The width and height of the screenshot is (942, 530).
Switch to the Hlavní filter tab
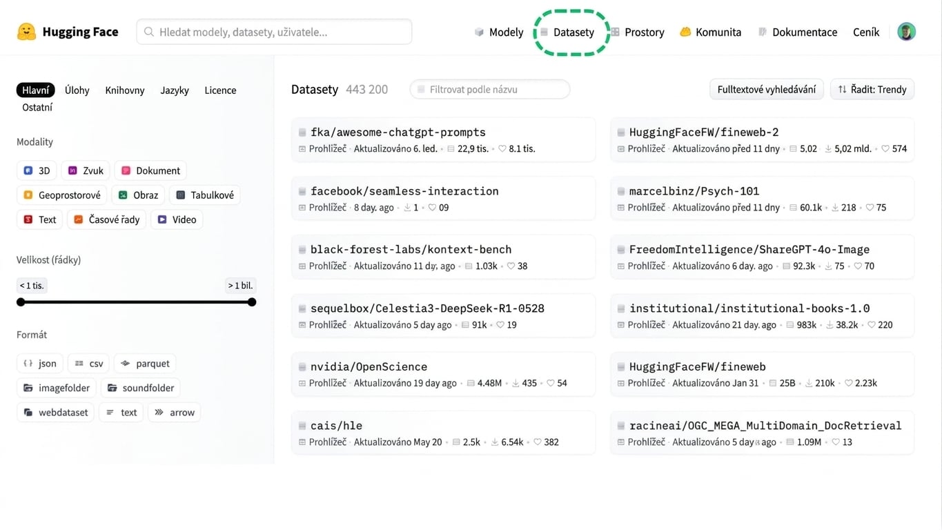(35, 90)
